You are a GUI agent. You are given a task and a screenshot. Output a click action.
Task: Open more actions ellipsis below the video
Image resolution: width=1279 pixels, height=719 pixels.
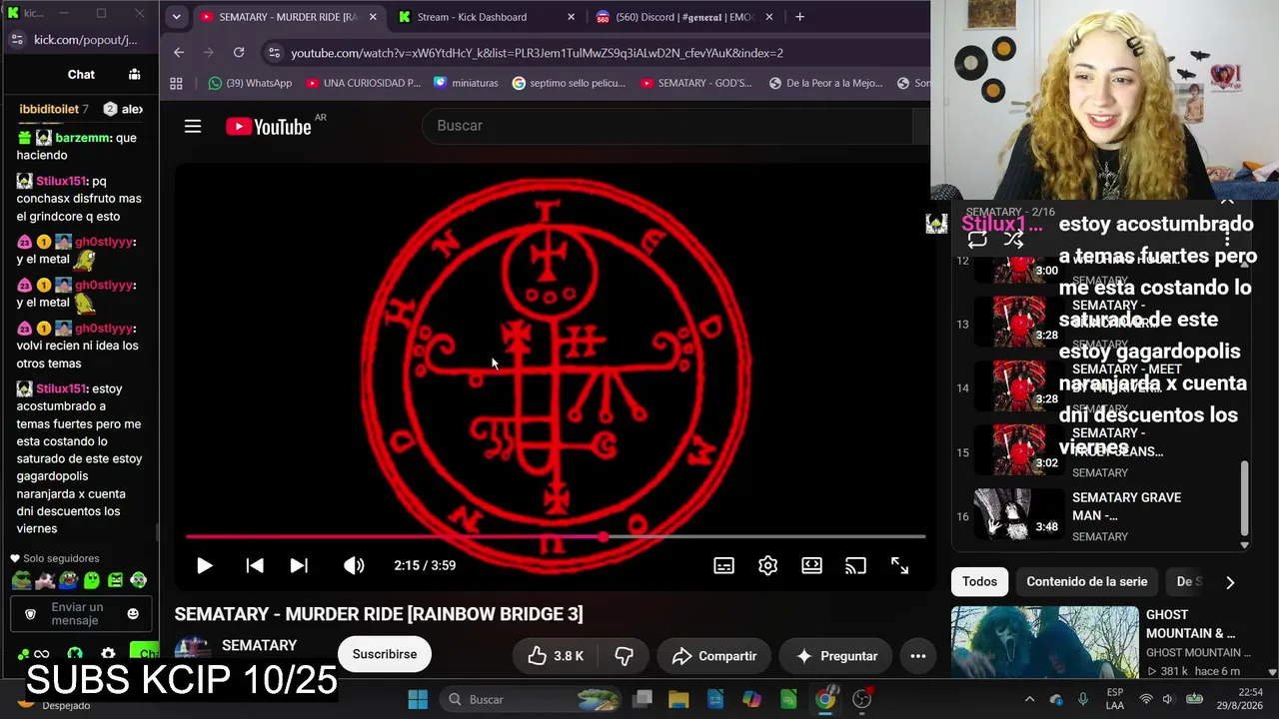(917, 656)
